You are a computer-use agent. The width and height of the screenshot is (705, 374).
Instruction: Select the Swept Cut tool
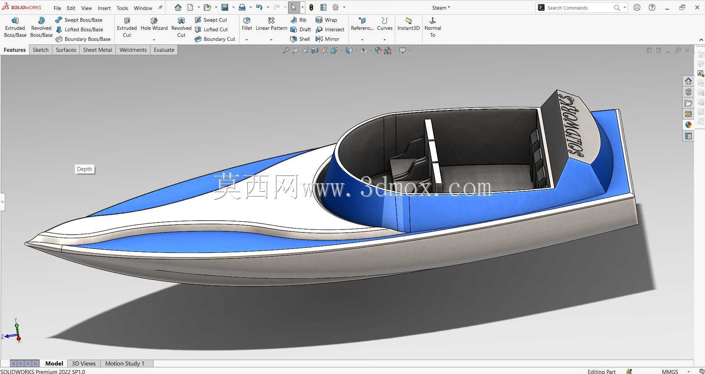pos(211,20)
